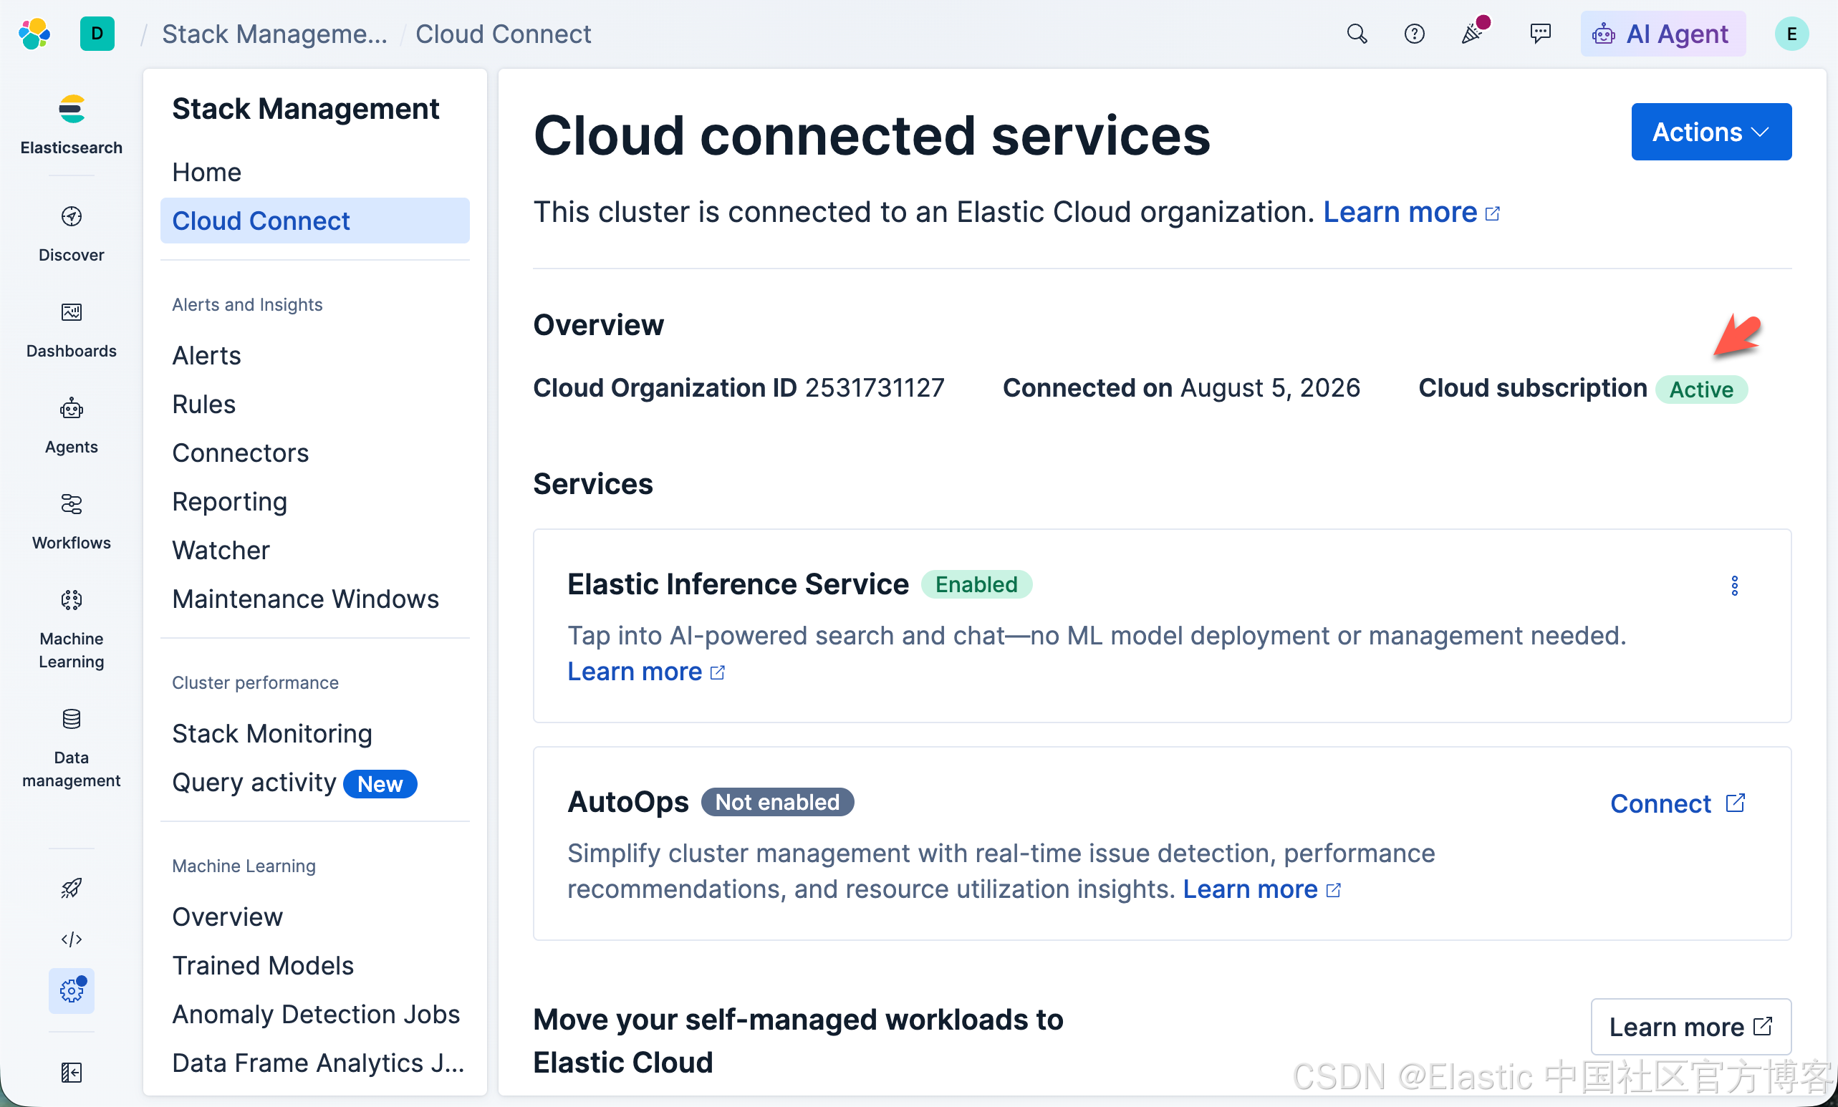Click the Learn more button for Elastic Cloud migration
The height and width of the screenshot is (1107, 1838).
(1690, 1027)
